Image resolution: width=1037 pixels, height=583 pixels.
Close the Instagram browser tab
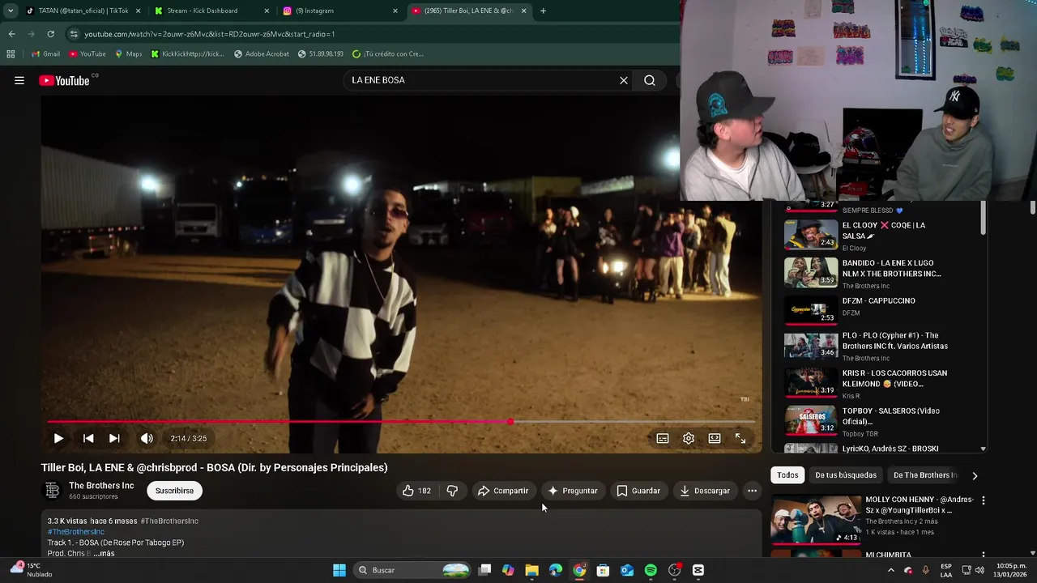click(395, 11)
